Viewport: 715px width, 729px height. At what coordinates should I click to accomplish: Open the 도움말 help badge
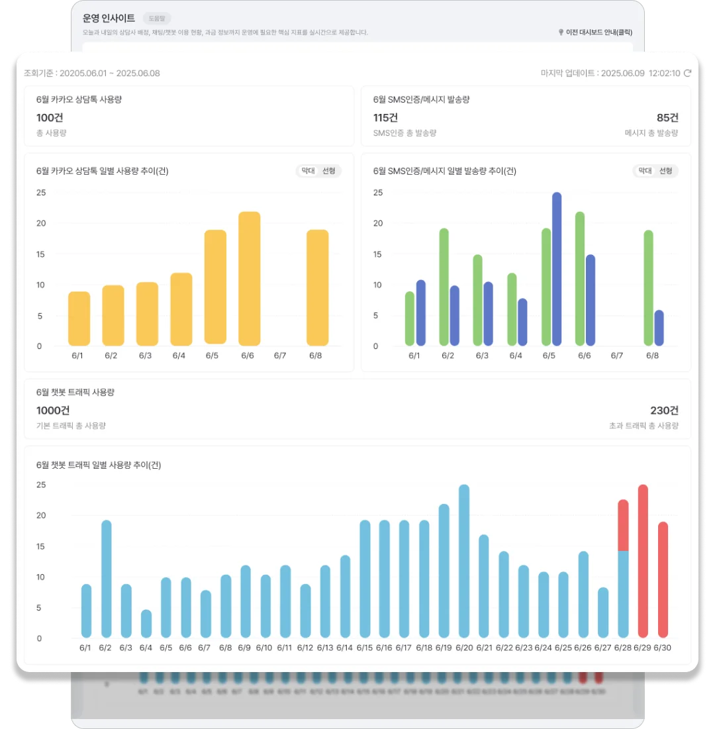pyautogui.click(x=157, y=18)
